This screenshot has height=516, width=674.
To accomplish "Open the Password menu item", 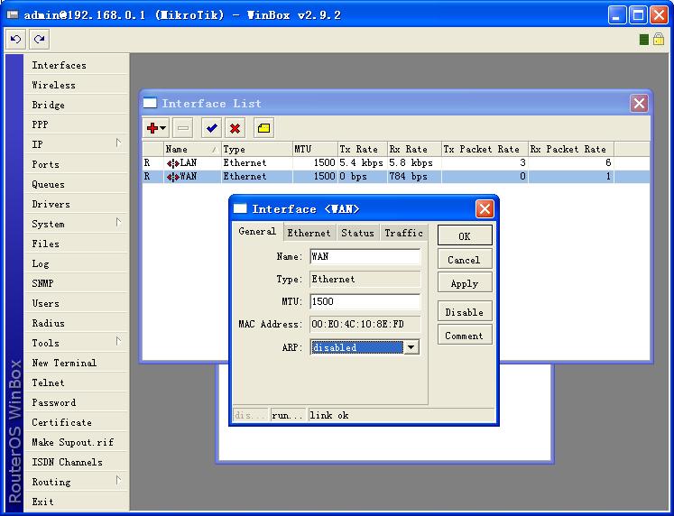I will click(x=77, y=402).
